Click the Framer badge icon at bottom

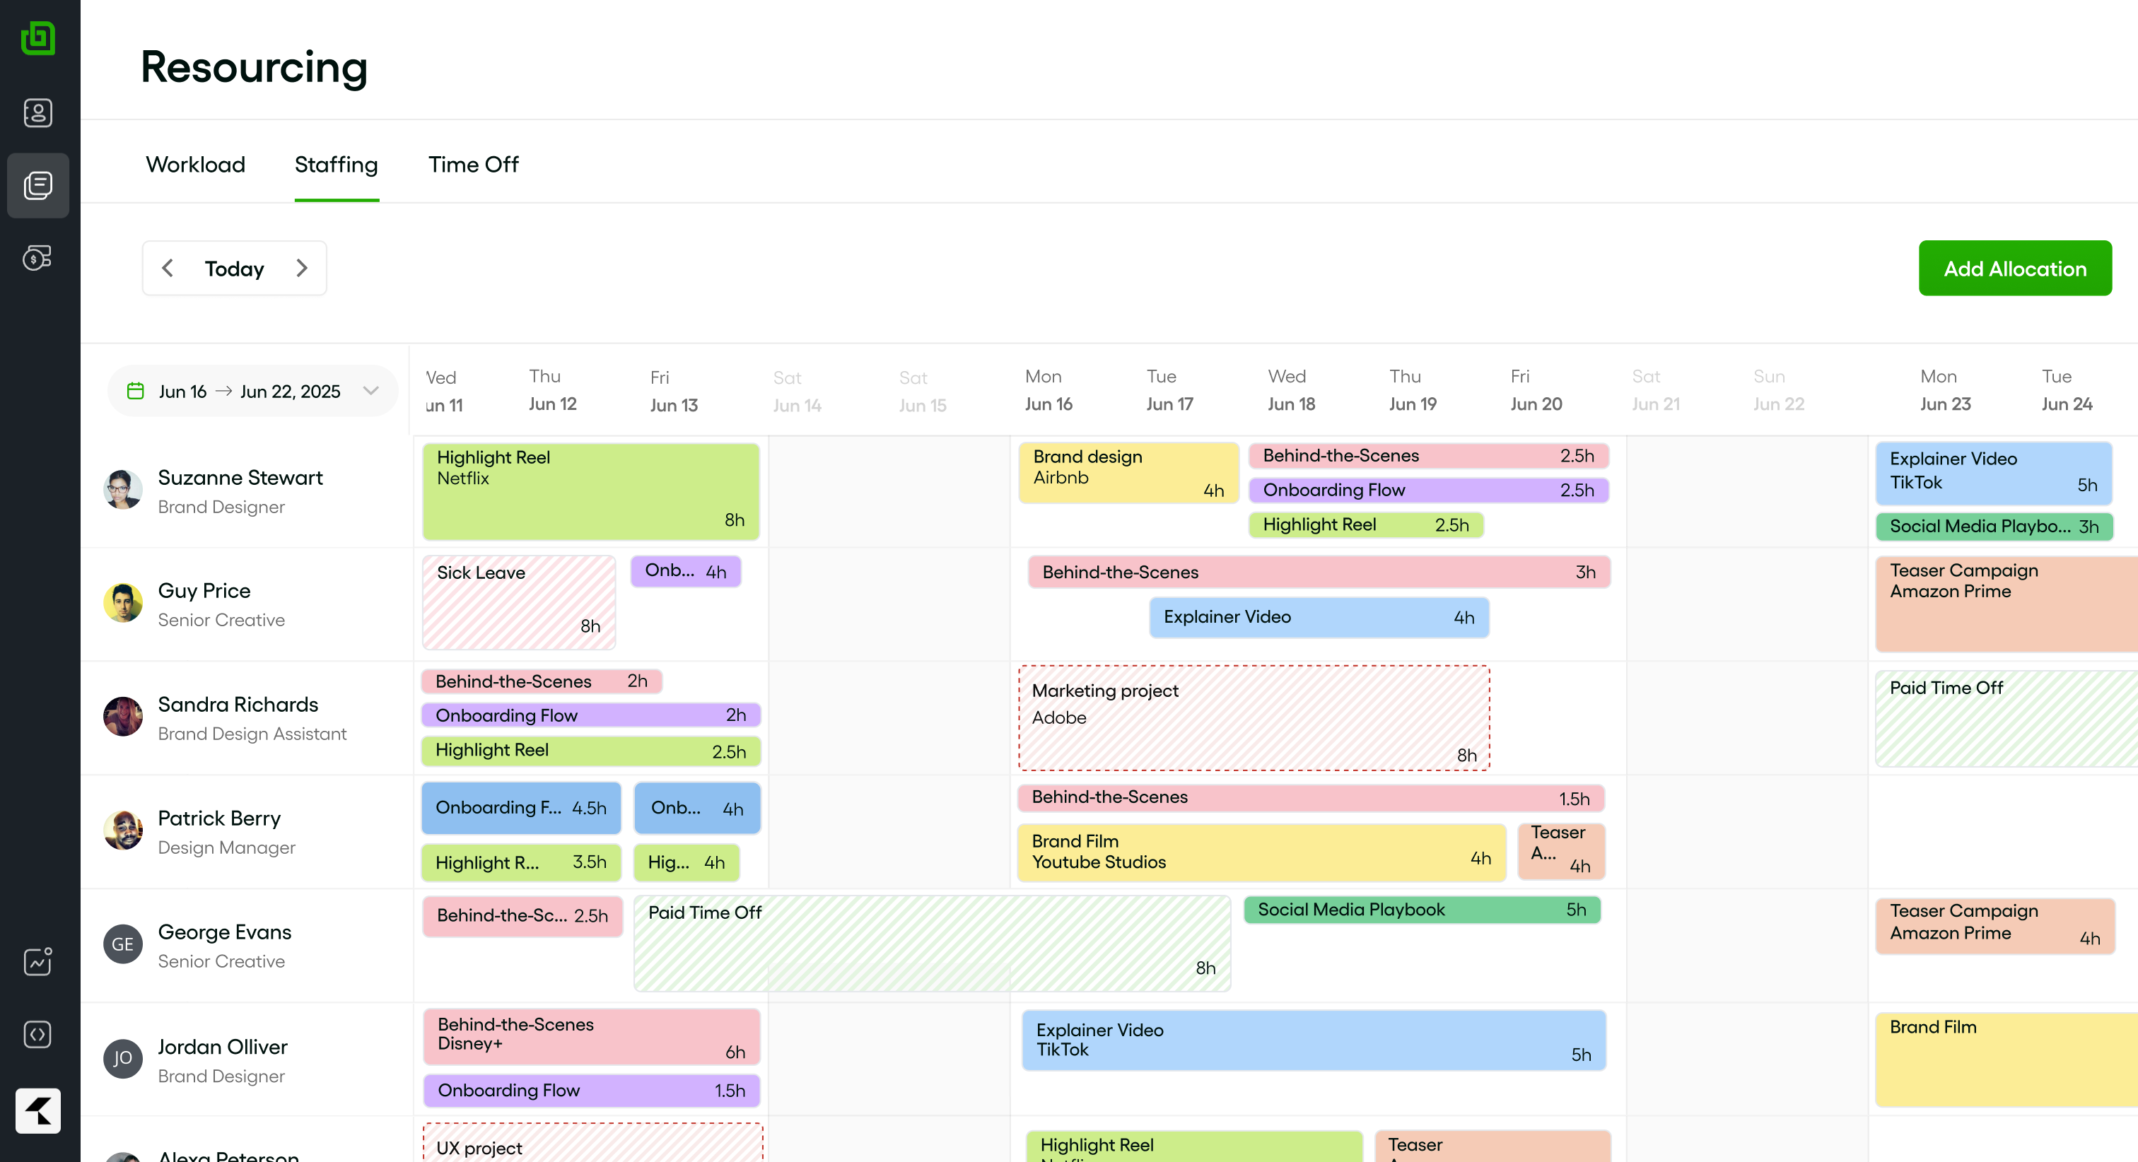point(38,1110)
